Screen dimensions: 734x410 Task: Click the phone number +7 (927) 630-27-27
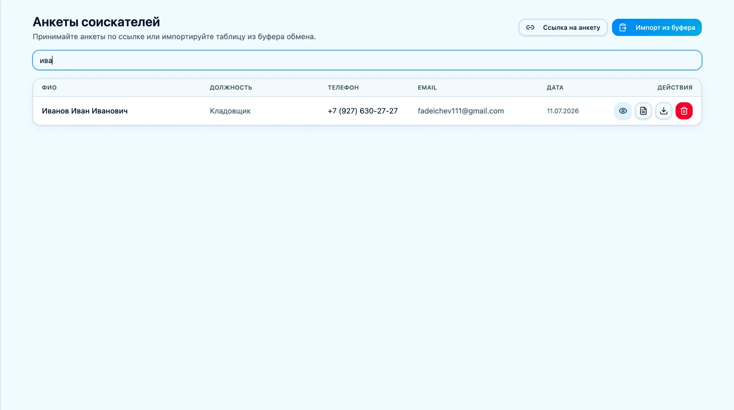pos(363,111)
